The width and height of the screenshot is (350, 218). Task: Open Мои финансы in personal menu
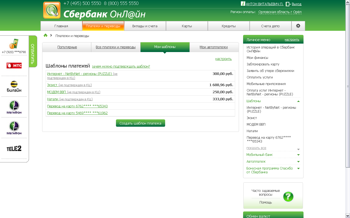(257, 58)
